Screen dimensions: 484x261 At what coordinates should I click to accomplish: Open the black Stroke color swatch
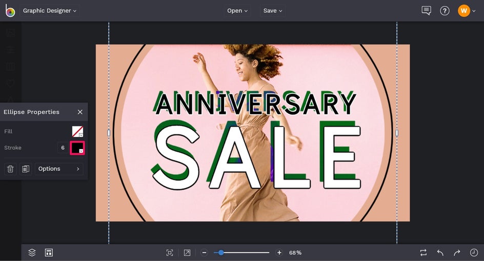click(x=77, y=148)
